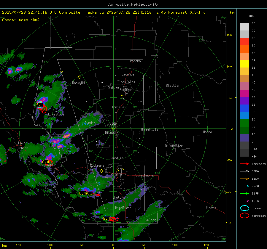Screen dimensions: 267x249
Task: Select the magenta swatch in dBZ scale
Action: coord(244,94)
